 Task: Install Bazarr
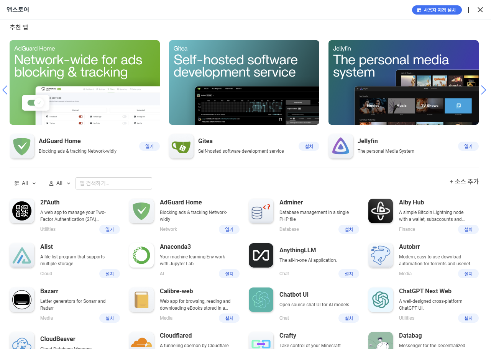point(110,318)
